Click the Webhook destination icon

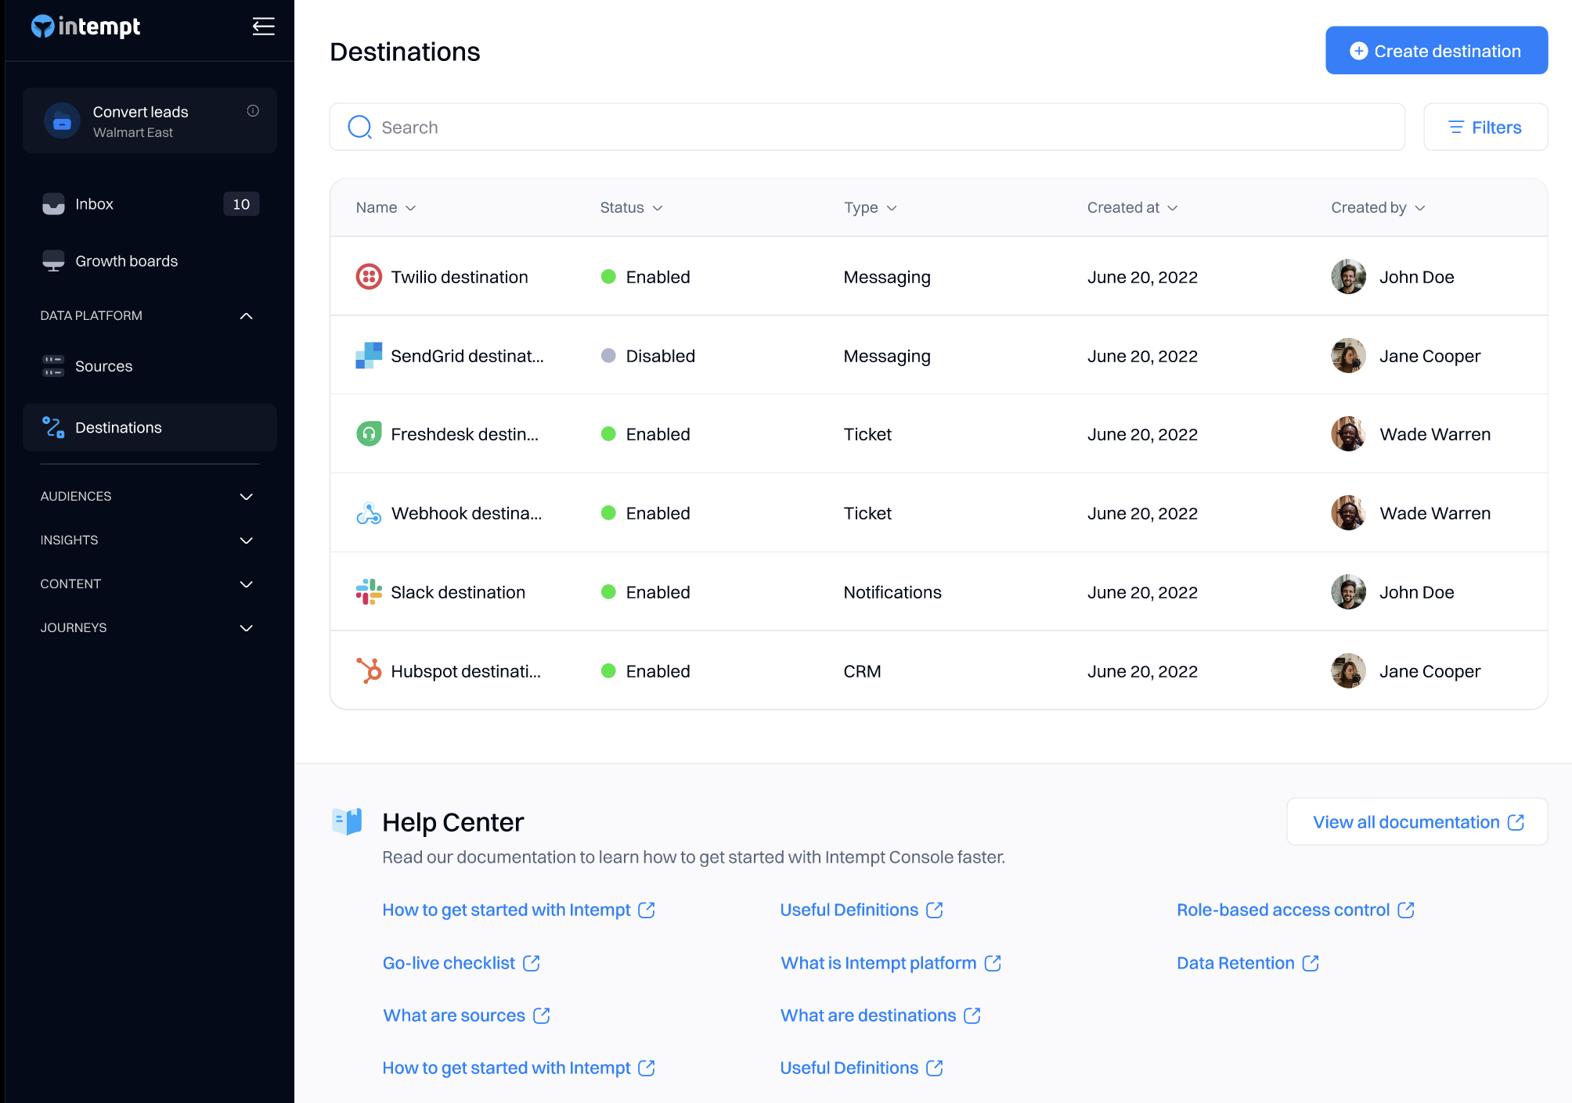click(369, 513)
